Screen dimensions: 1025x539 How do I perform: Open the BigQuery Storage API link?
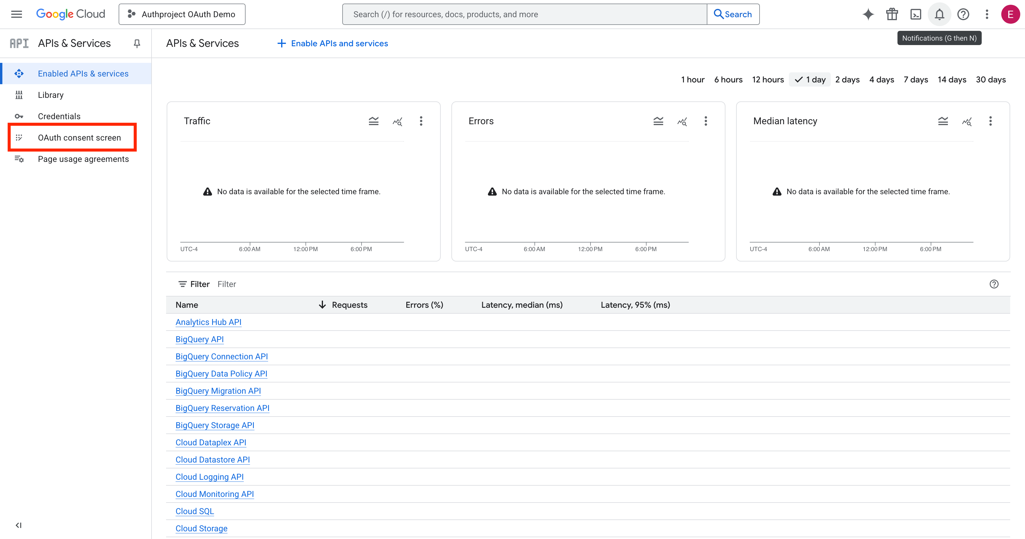[x=215, y=425]
